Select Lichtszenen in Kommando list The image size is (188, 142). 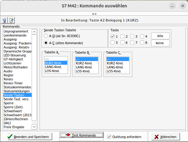click(x=12, y=63)
